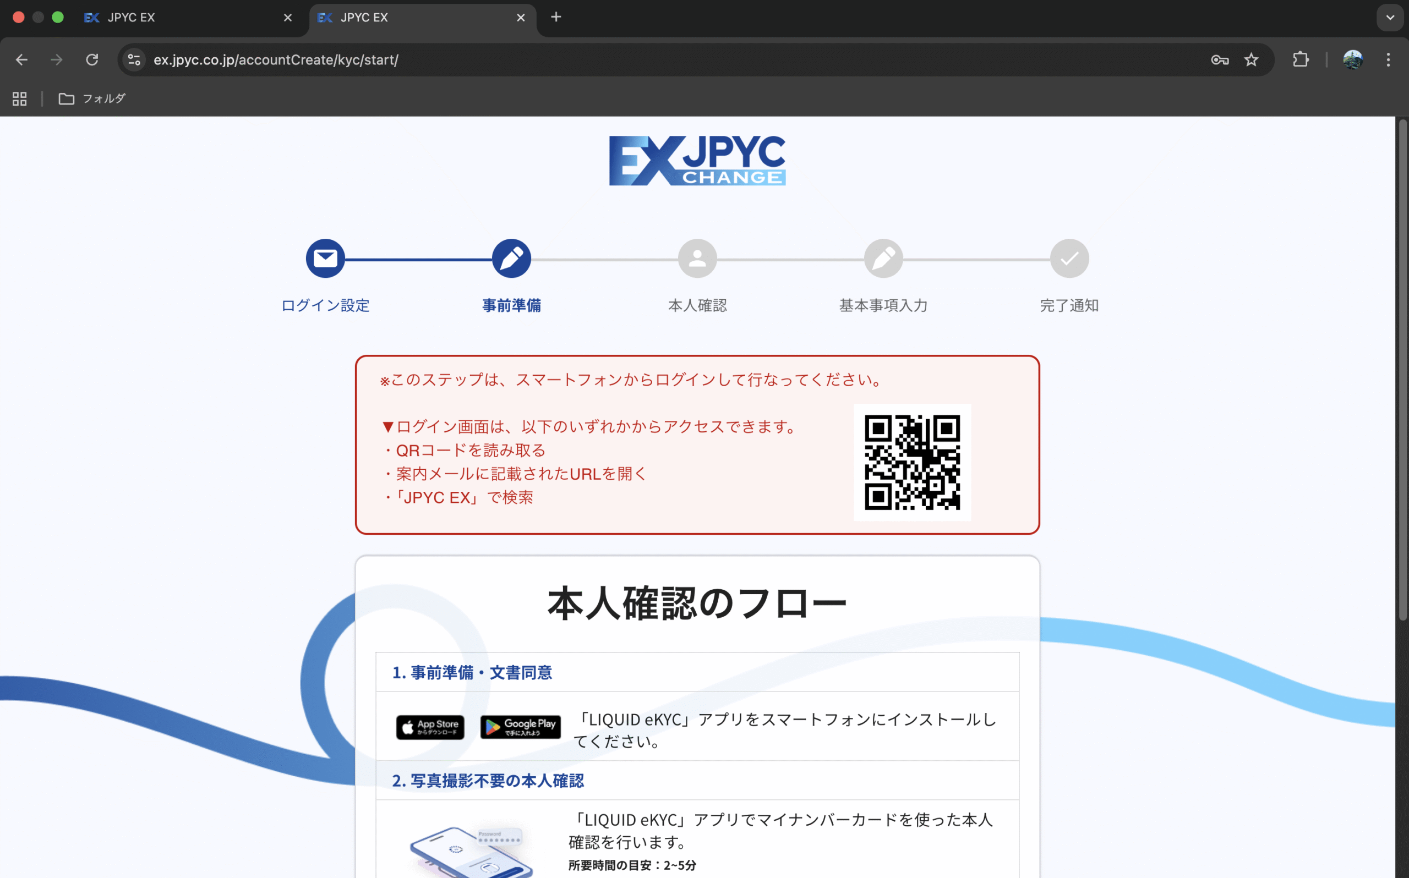View site information icon beside URL
Viewport: 1409px width, 878px height.
134,60
